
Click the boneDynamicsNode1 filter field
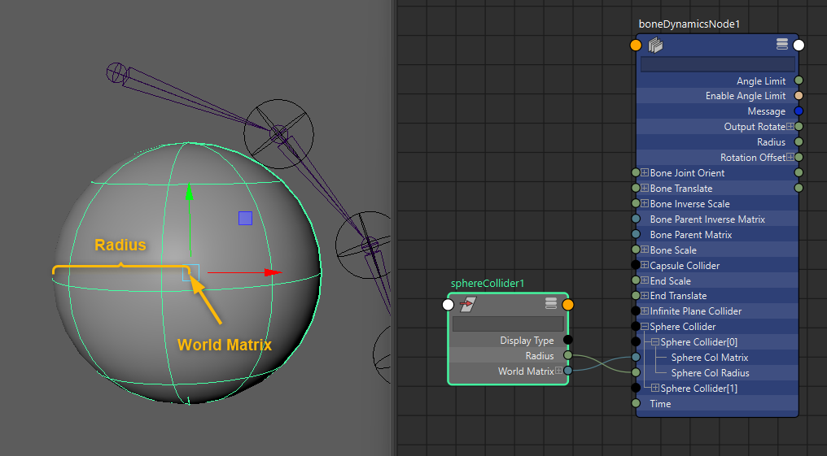pos(717,64)
